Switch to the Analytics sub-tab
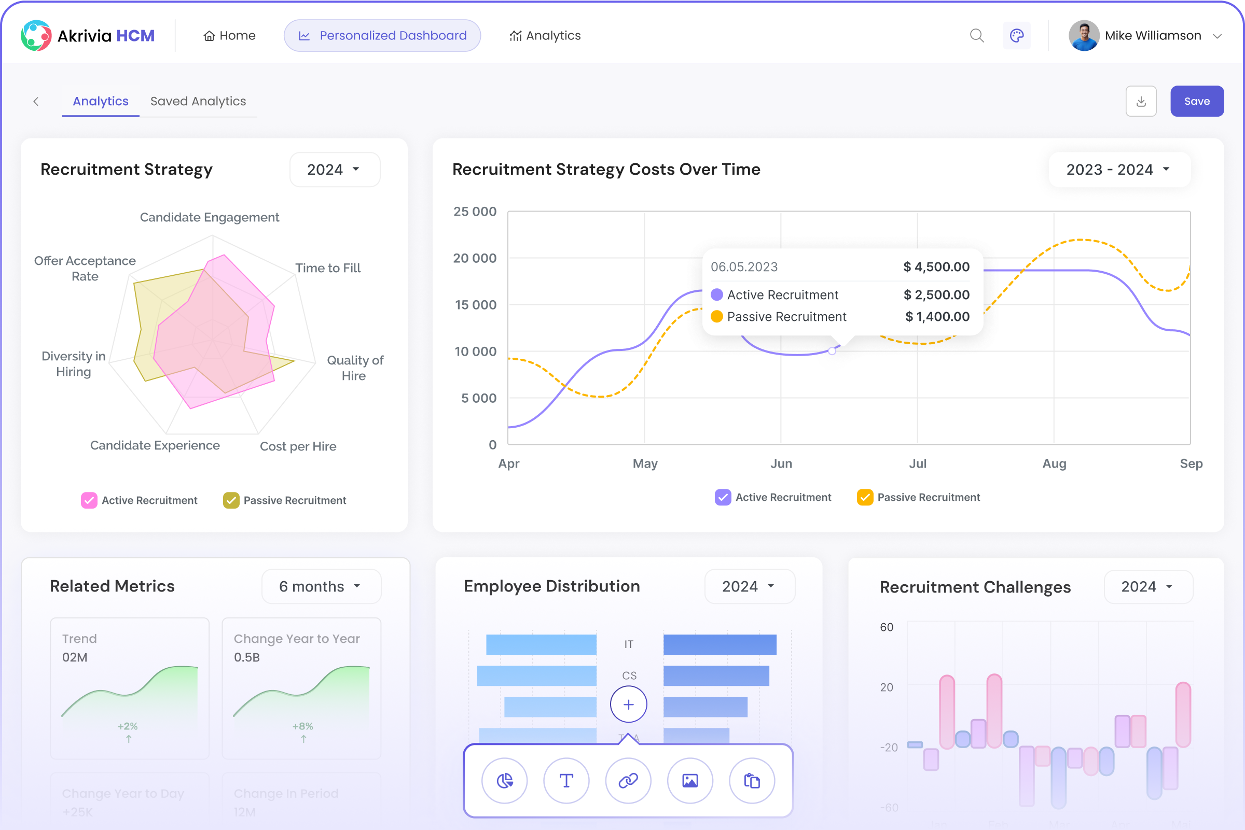The width and height of the screenshot is (1245, 830). click(101, 101)
